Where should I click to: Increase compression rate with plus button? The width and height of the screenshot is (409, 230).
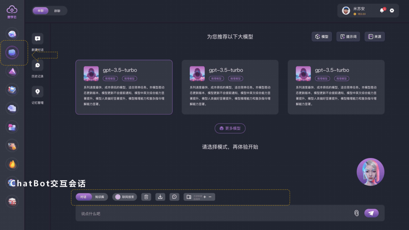(205, 197)
